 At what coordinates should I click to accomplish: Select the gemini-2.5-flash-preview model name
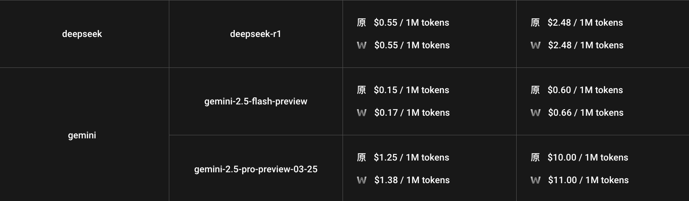pos(256,101)
